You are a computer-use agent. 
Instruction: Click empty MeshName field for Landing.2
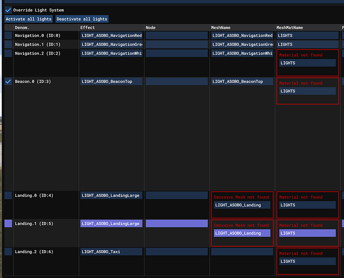point(242,252)
